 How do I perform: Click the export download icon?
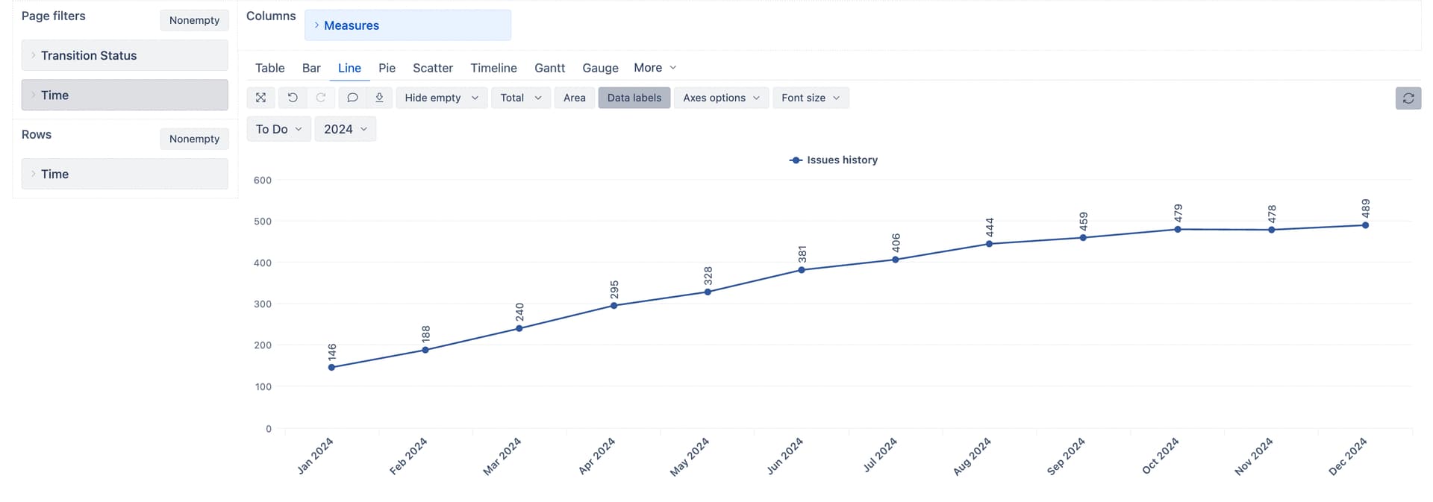click(379, 98)
